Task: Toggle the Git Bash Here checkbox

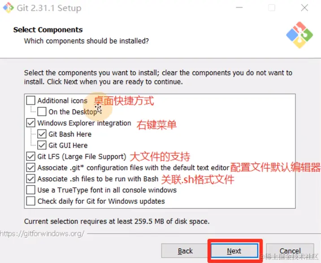Action: [x=42, y=134]
